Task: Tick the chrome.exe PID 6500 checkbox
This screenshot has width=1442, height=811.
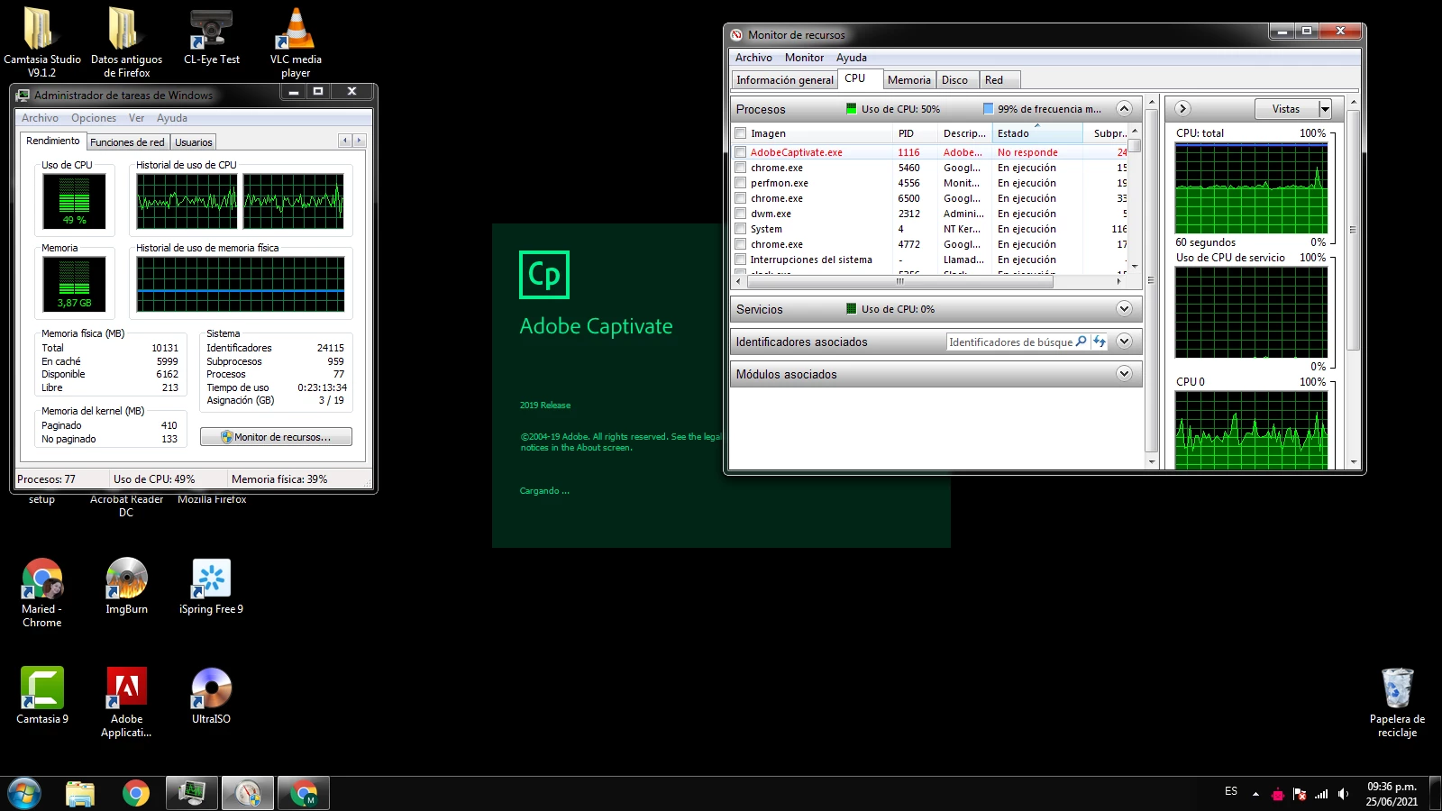Action: click(741, 198)
